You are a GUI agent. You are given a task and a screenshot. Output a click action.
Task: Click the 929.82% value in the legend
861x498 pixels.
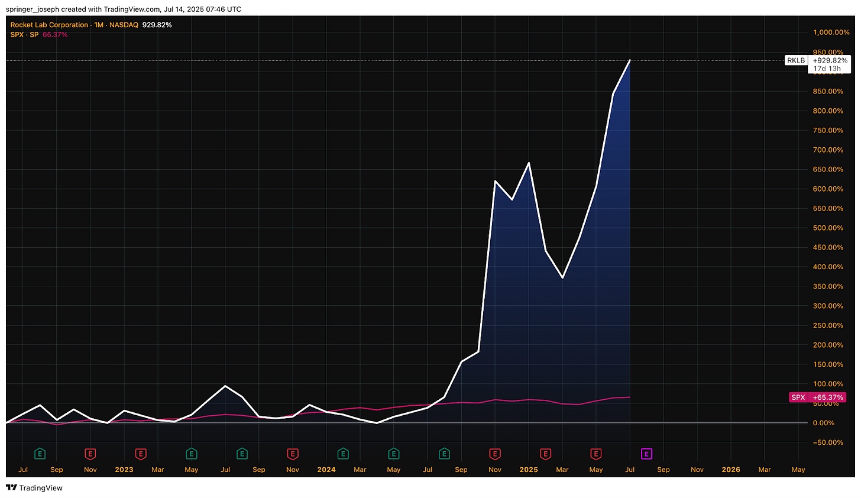tap(157, 25)
